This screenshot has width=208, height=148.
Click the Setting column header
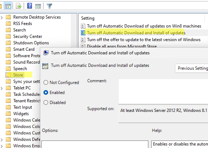(88, 18)
